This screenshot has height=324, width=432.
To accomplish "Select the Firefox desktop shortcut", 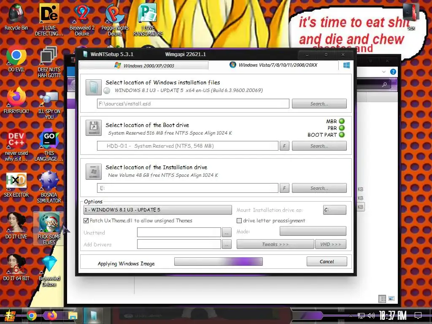I will click(16, 100).
